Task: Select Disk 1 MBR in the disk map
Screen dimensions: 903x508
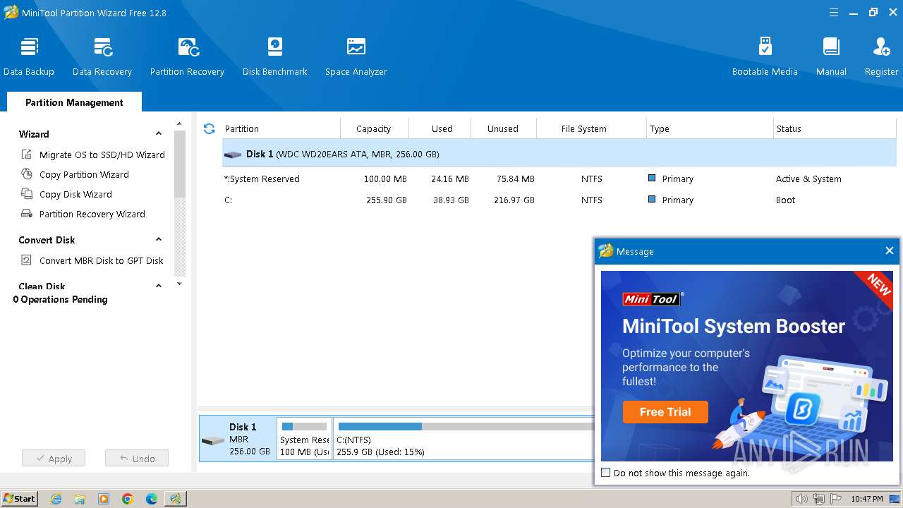Action: (238, 438)
